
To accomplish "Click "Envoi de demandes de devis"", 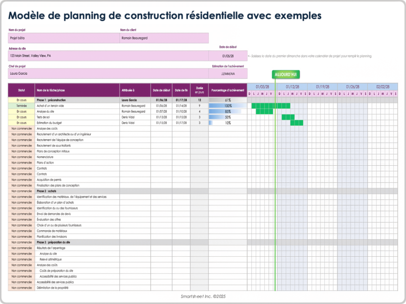I will click(x=54, y=214).
